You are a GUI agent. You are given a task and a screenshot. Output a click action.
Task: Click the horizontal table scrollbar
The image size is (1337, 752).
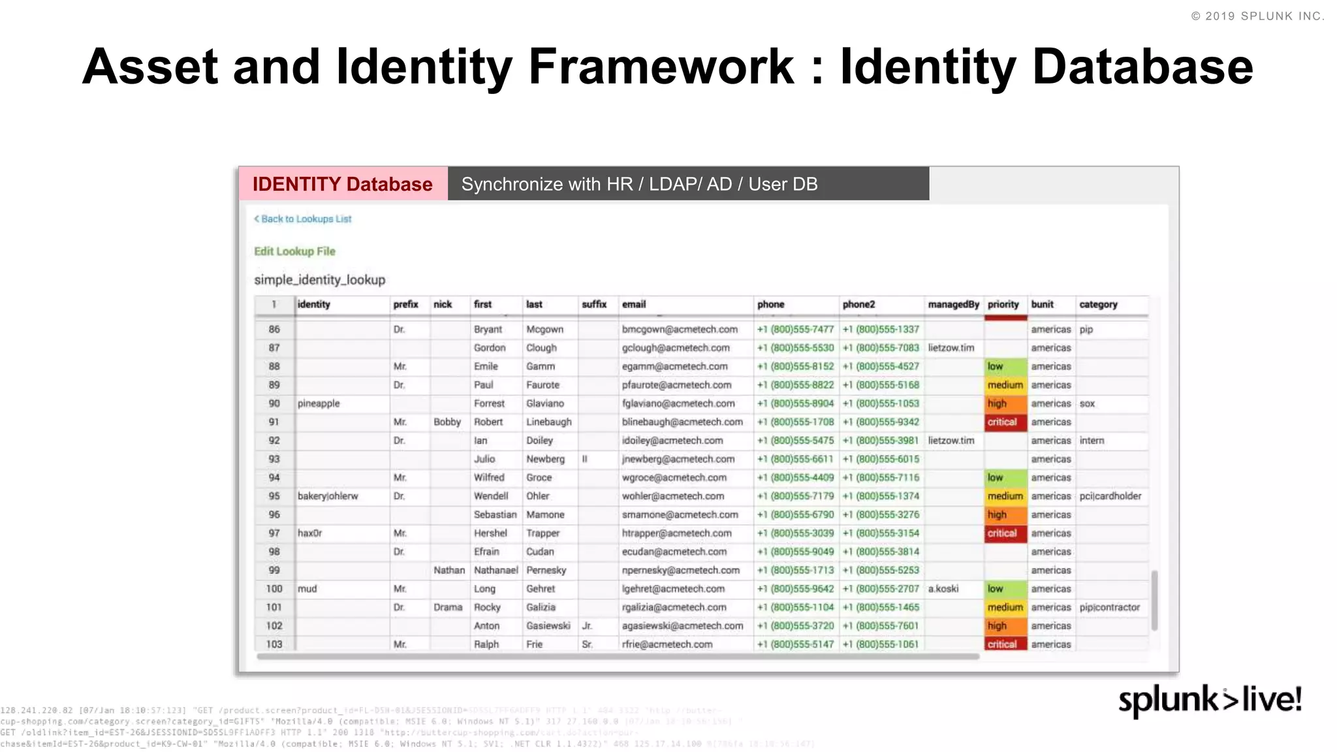618,657
